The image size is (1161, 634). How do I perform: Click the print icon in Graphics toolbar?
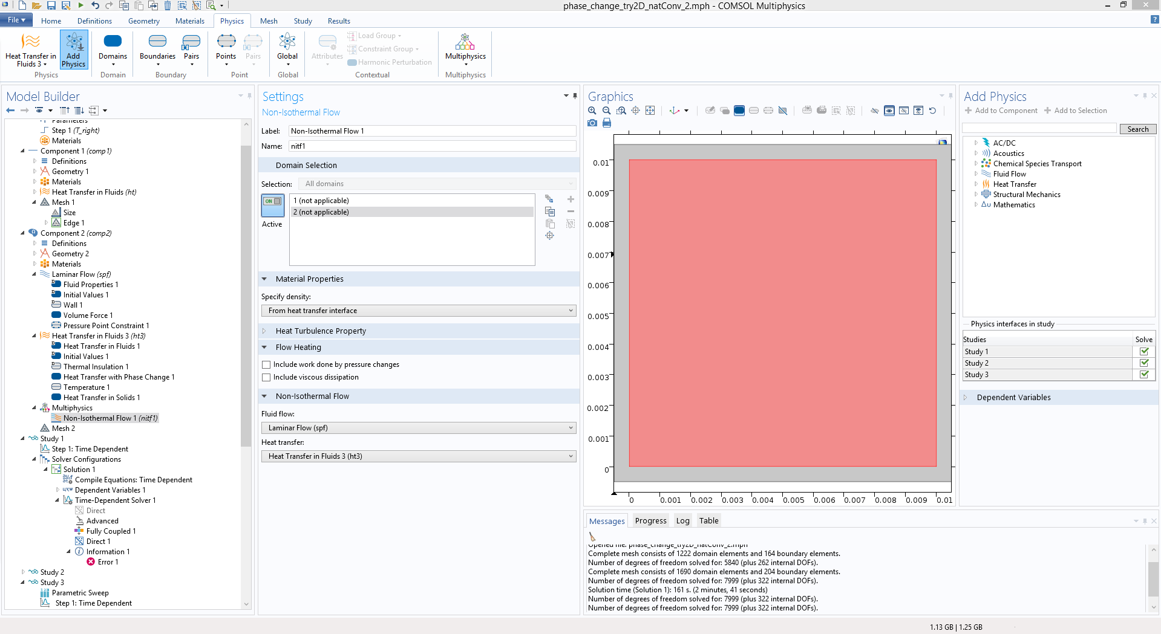(x=607, y=123)
